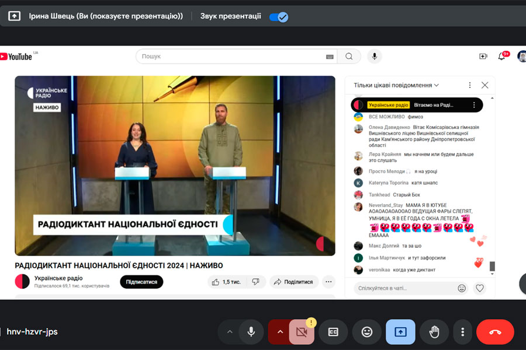The width and height of the screenshot is (526, 350).
Task: Click the search magnifier button
Action: 349,57
